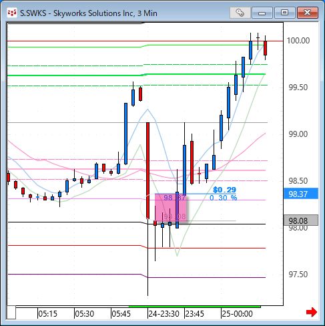The width and height of the screenshot is (325, 326).
Task: Click the window title S.SWKS Skyworks Solutions
Action: tap(89, 13)
